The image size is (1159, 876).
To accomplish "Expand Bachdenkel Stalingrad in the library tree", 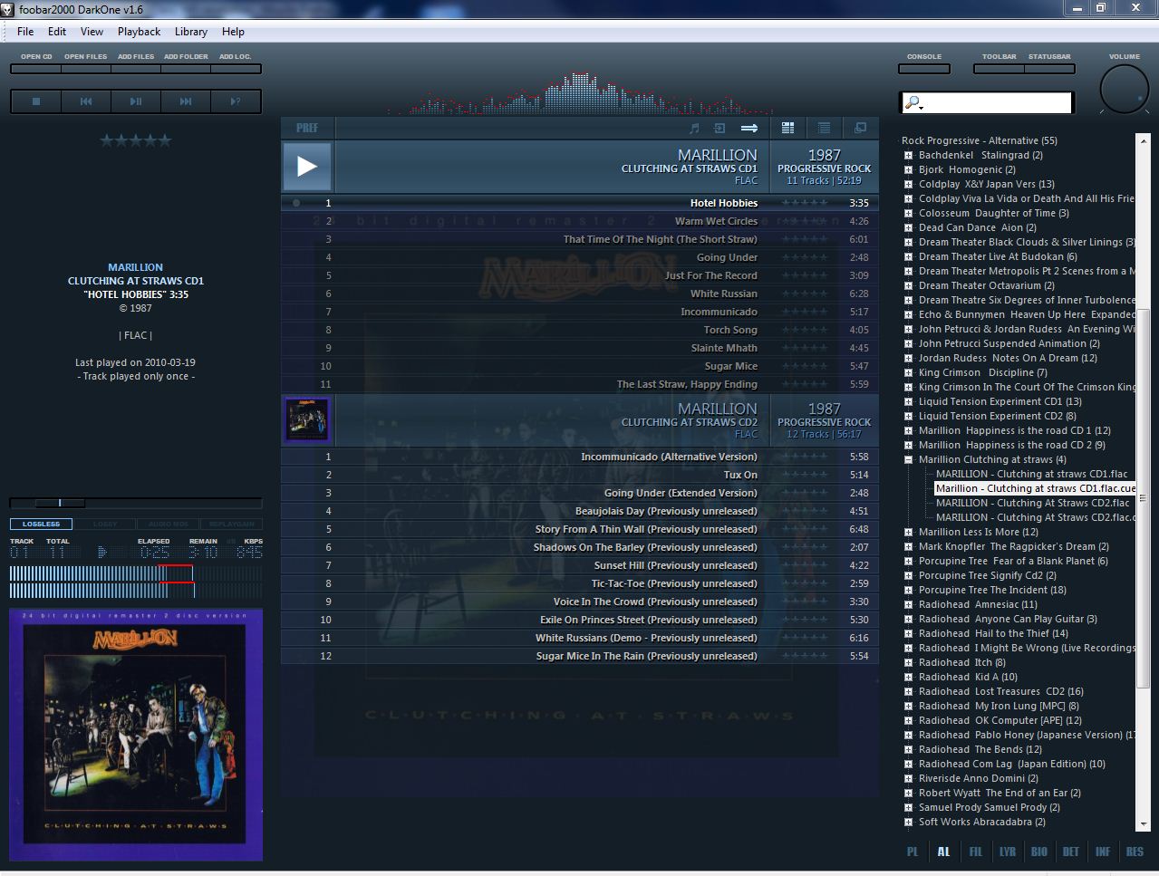I will point(908,155).
